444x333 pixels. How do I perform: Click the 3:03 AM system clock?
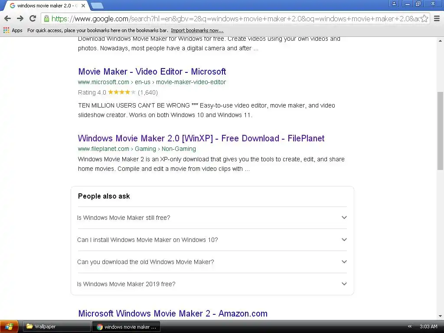428,326
